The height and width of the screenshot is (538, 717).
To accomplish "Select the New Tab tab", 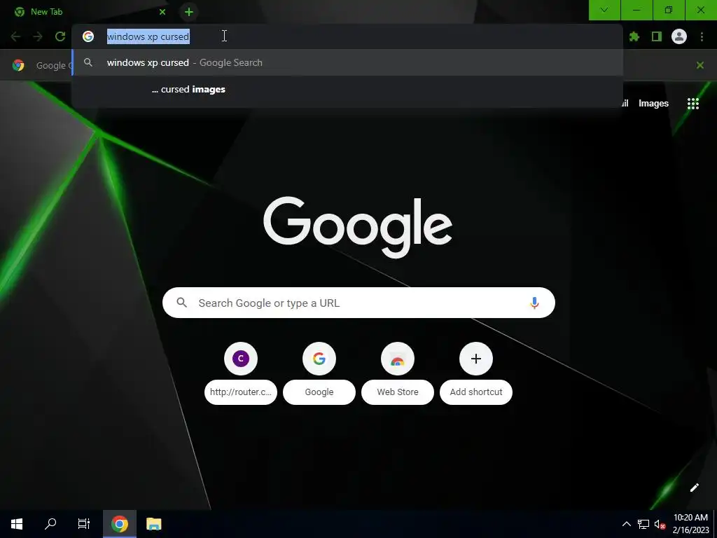I will (x=89, y=12).
